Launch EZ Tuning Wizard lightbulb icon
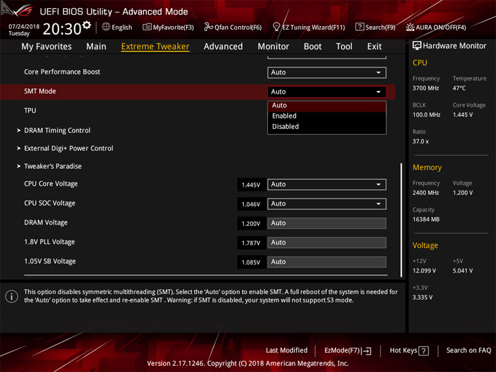 click(276, 27)
